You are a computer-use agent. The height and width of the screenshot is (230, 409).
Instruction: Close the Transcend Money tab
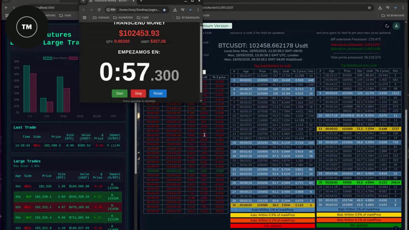[134, 1]
